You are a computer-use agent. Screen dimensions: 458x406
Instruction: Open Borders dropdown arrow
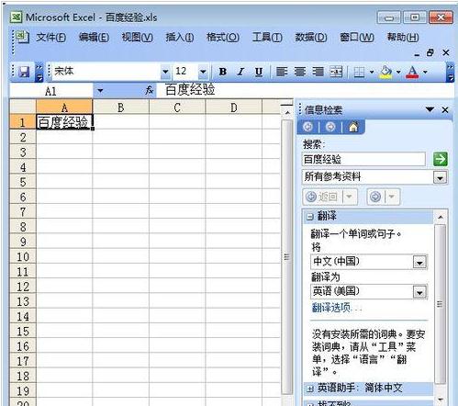coord(372,72)
